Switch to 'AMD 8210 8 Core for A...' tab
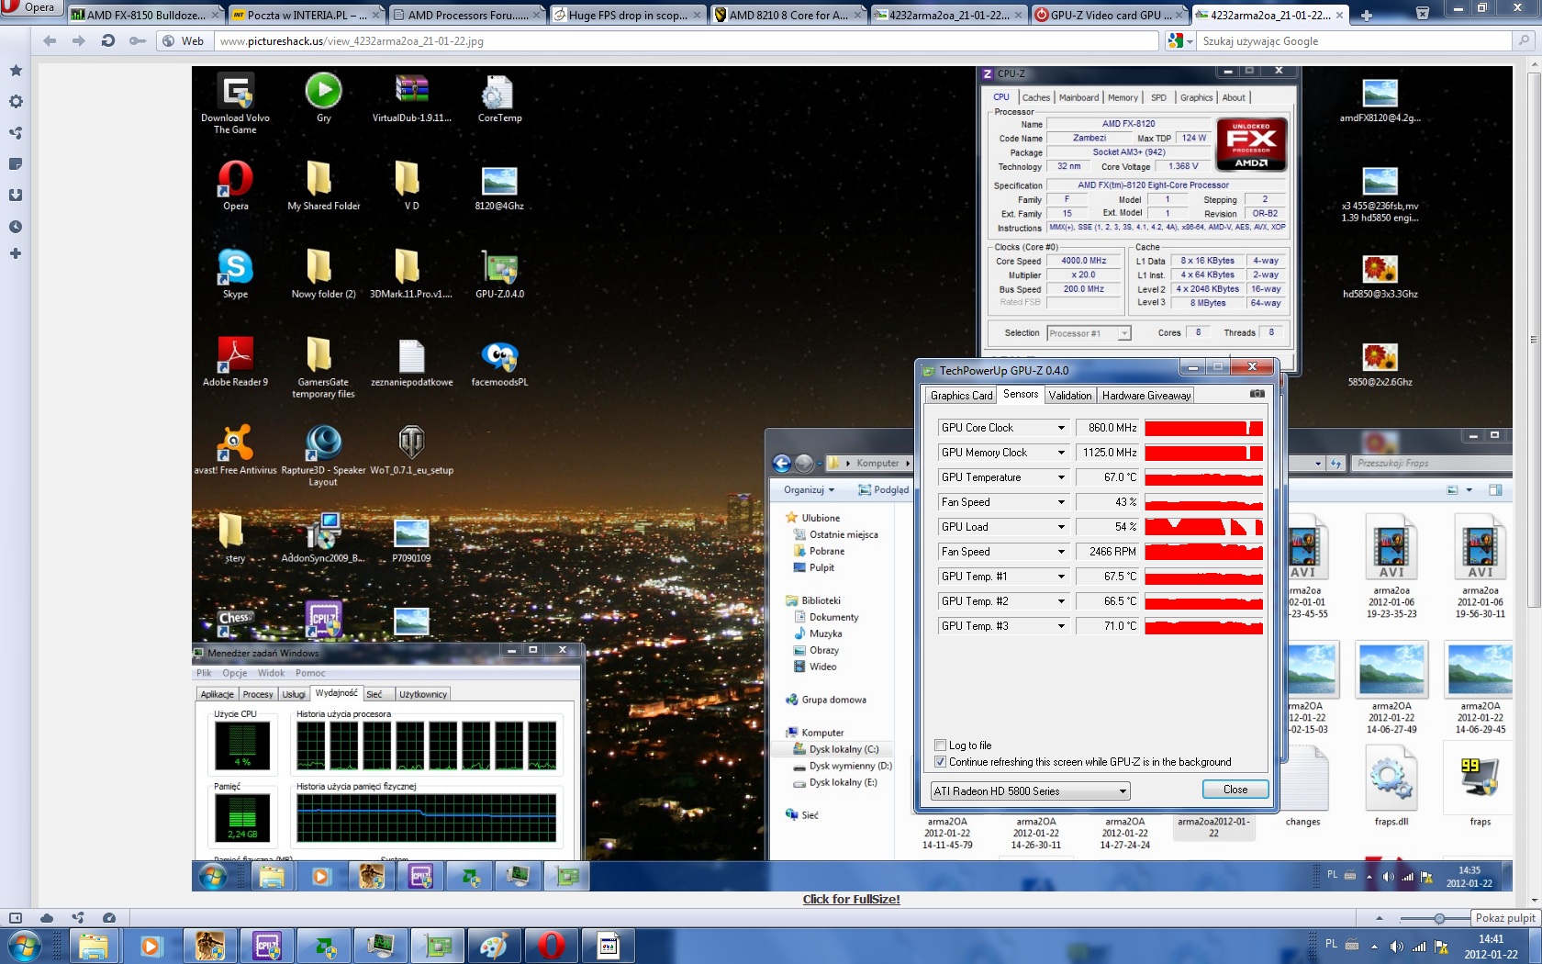Viewport: 1542px width, 964px height. click(x=788, y=15)
